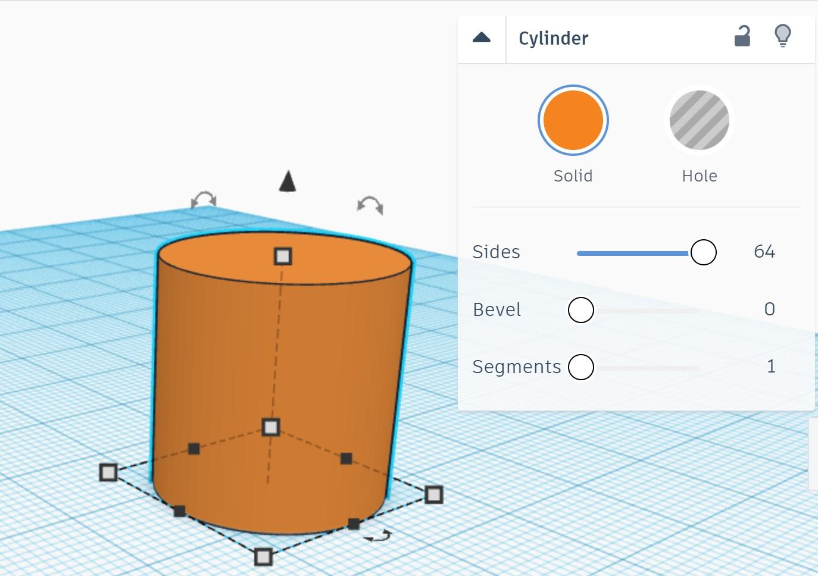Click the black front-left edge midpoint handle

click(x=179, y=511)
